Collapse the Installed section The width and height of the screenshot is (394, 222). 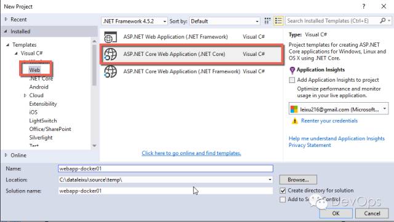(x=6, y=31)
